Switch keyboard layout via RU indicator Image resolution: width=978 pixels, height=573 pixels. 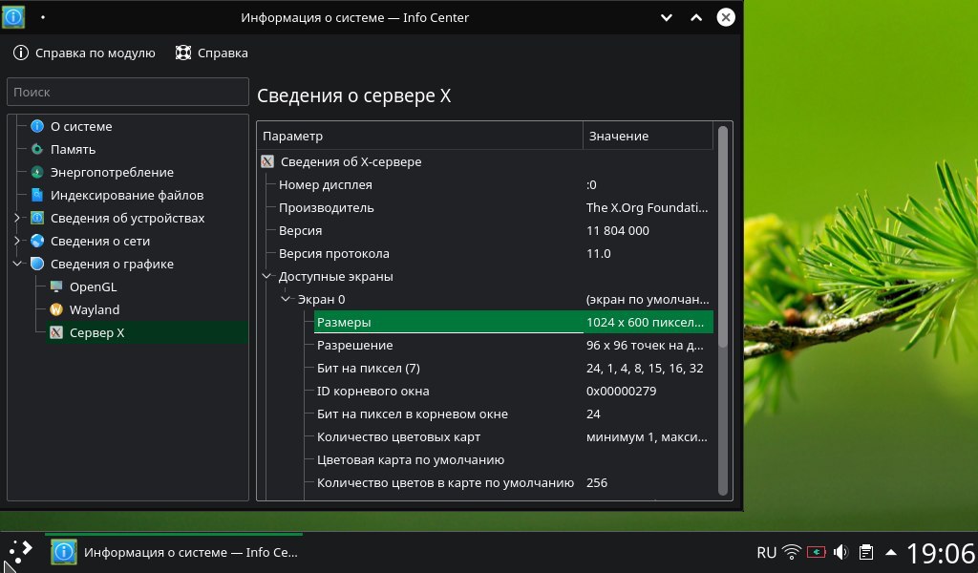[767, 552]
